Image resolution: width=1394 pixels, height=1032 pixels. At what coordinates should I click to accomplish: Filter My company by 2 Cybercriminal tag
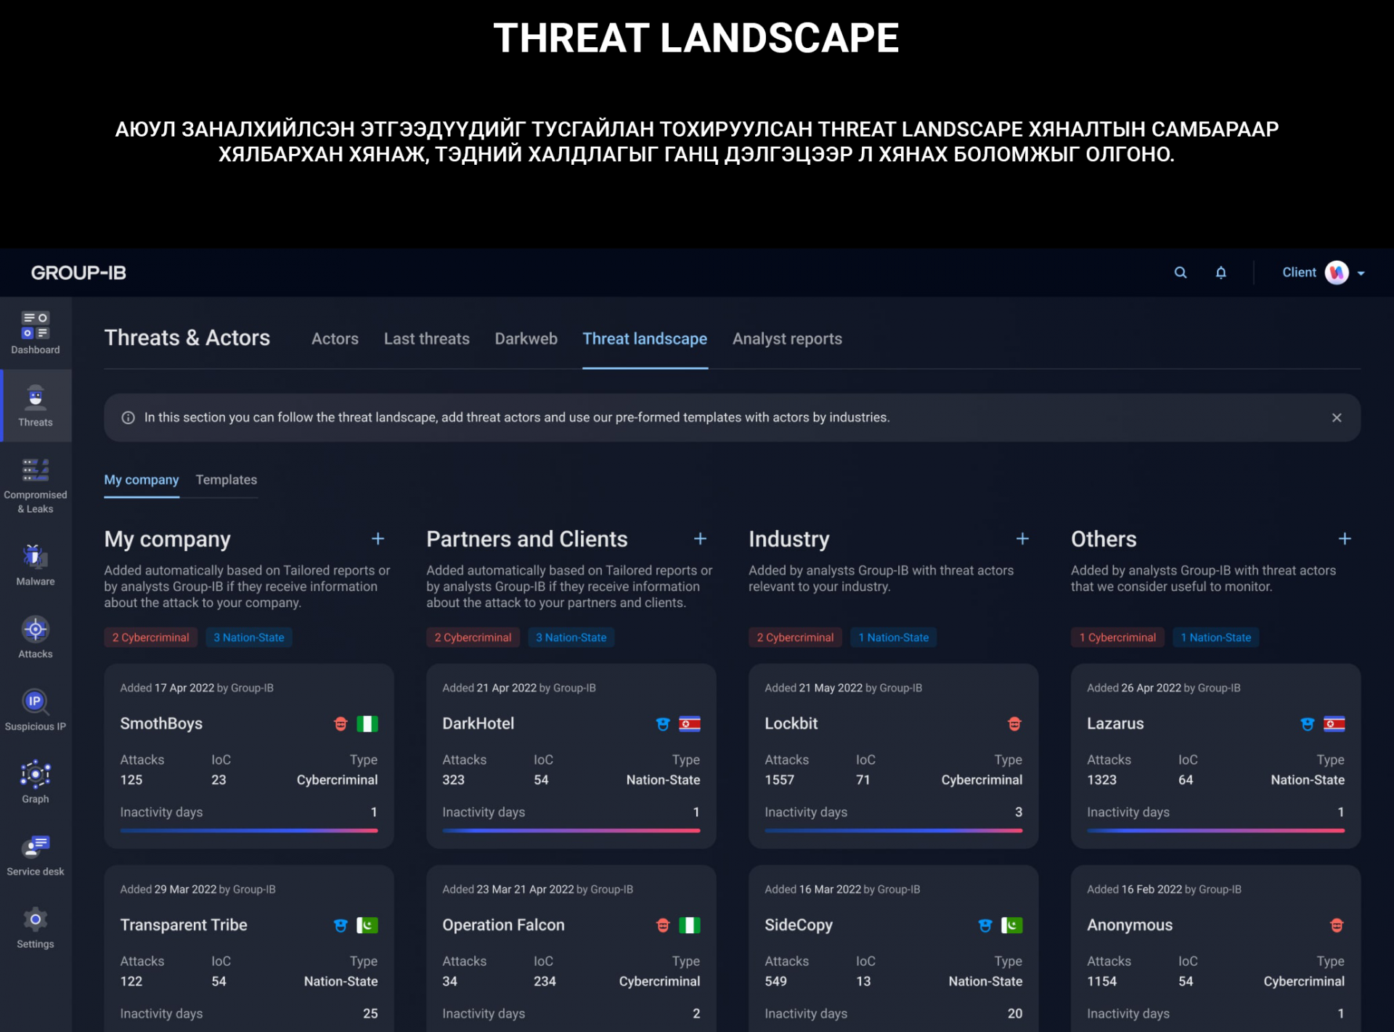150,637
